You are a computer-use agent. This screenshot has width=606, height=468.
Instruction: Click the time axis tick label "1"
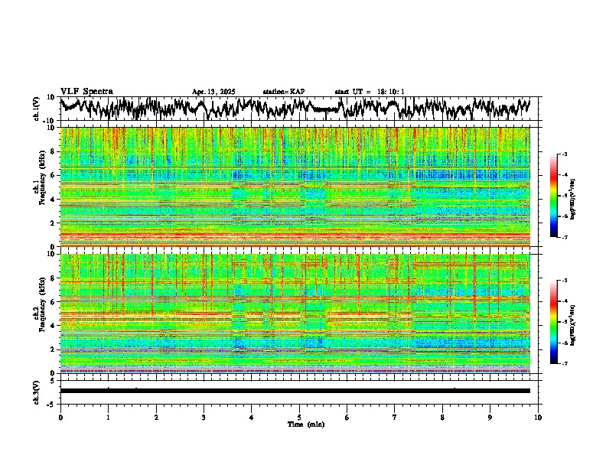[108, 418]
